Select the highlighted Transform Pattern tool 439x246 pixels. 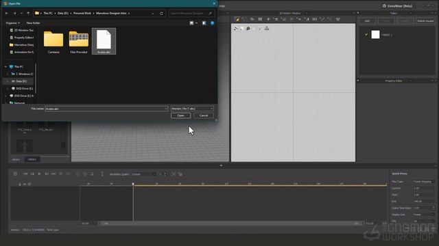[x=237, y=19]
